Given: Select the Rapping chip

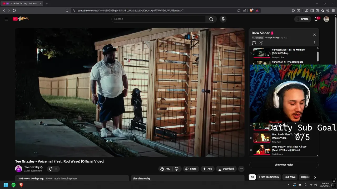Looking at the screenshot, I should pyautogui.click(x=305, y=177).
